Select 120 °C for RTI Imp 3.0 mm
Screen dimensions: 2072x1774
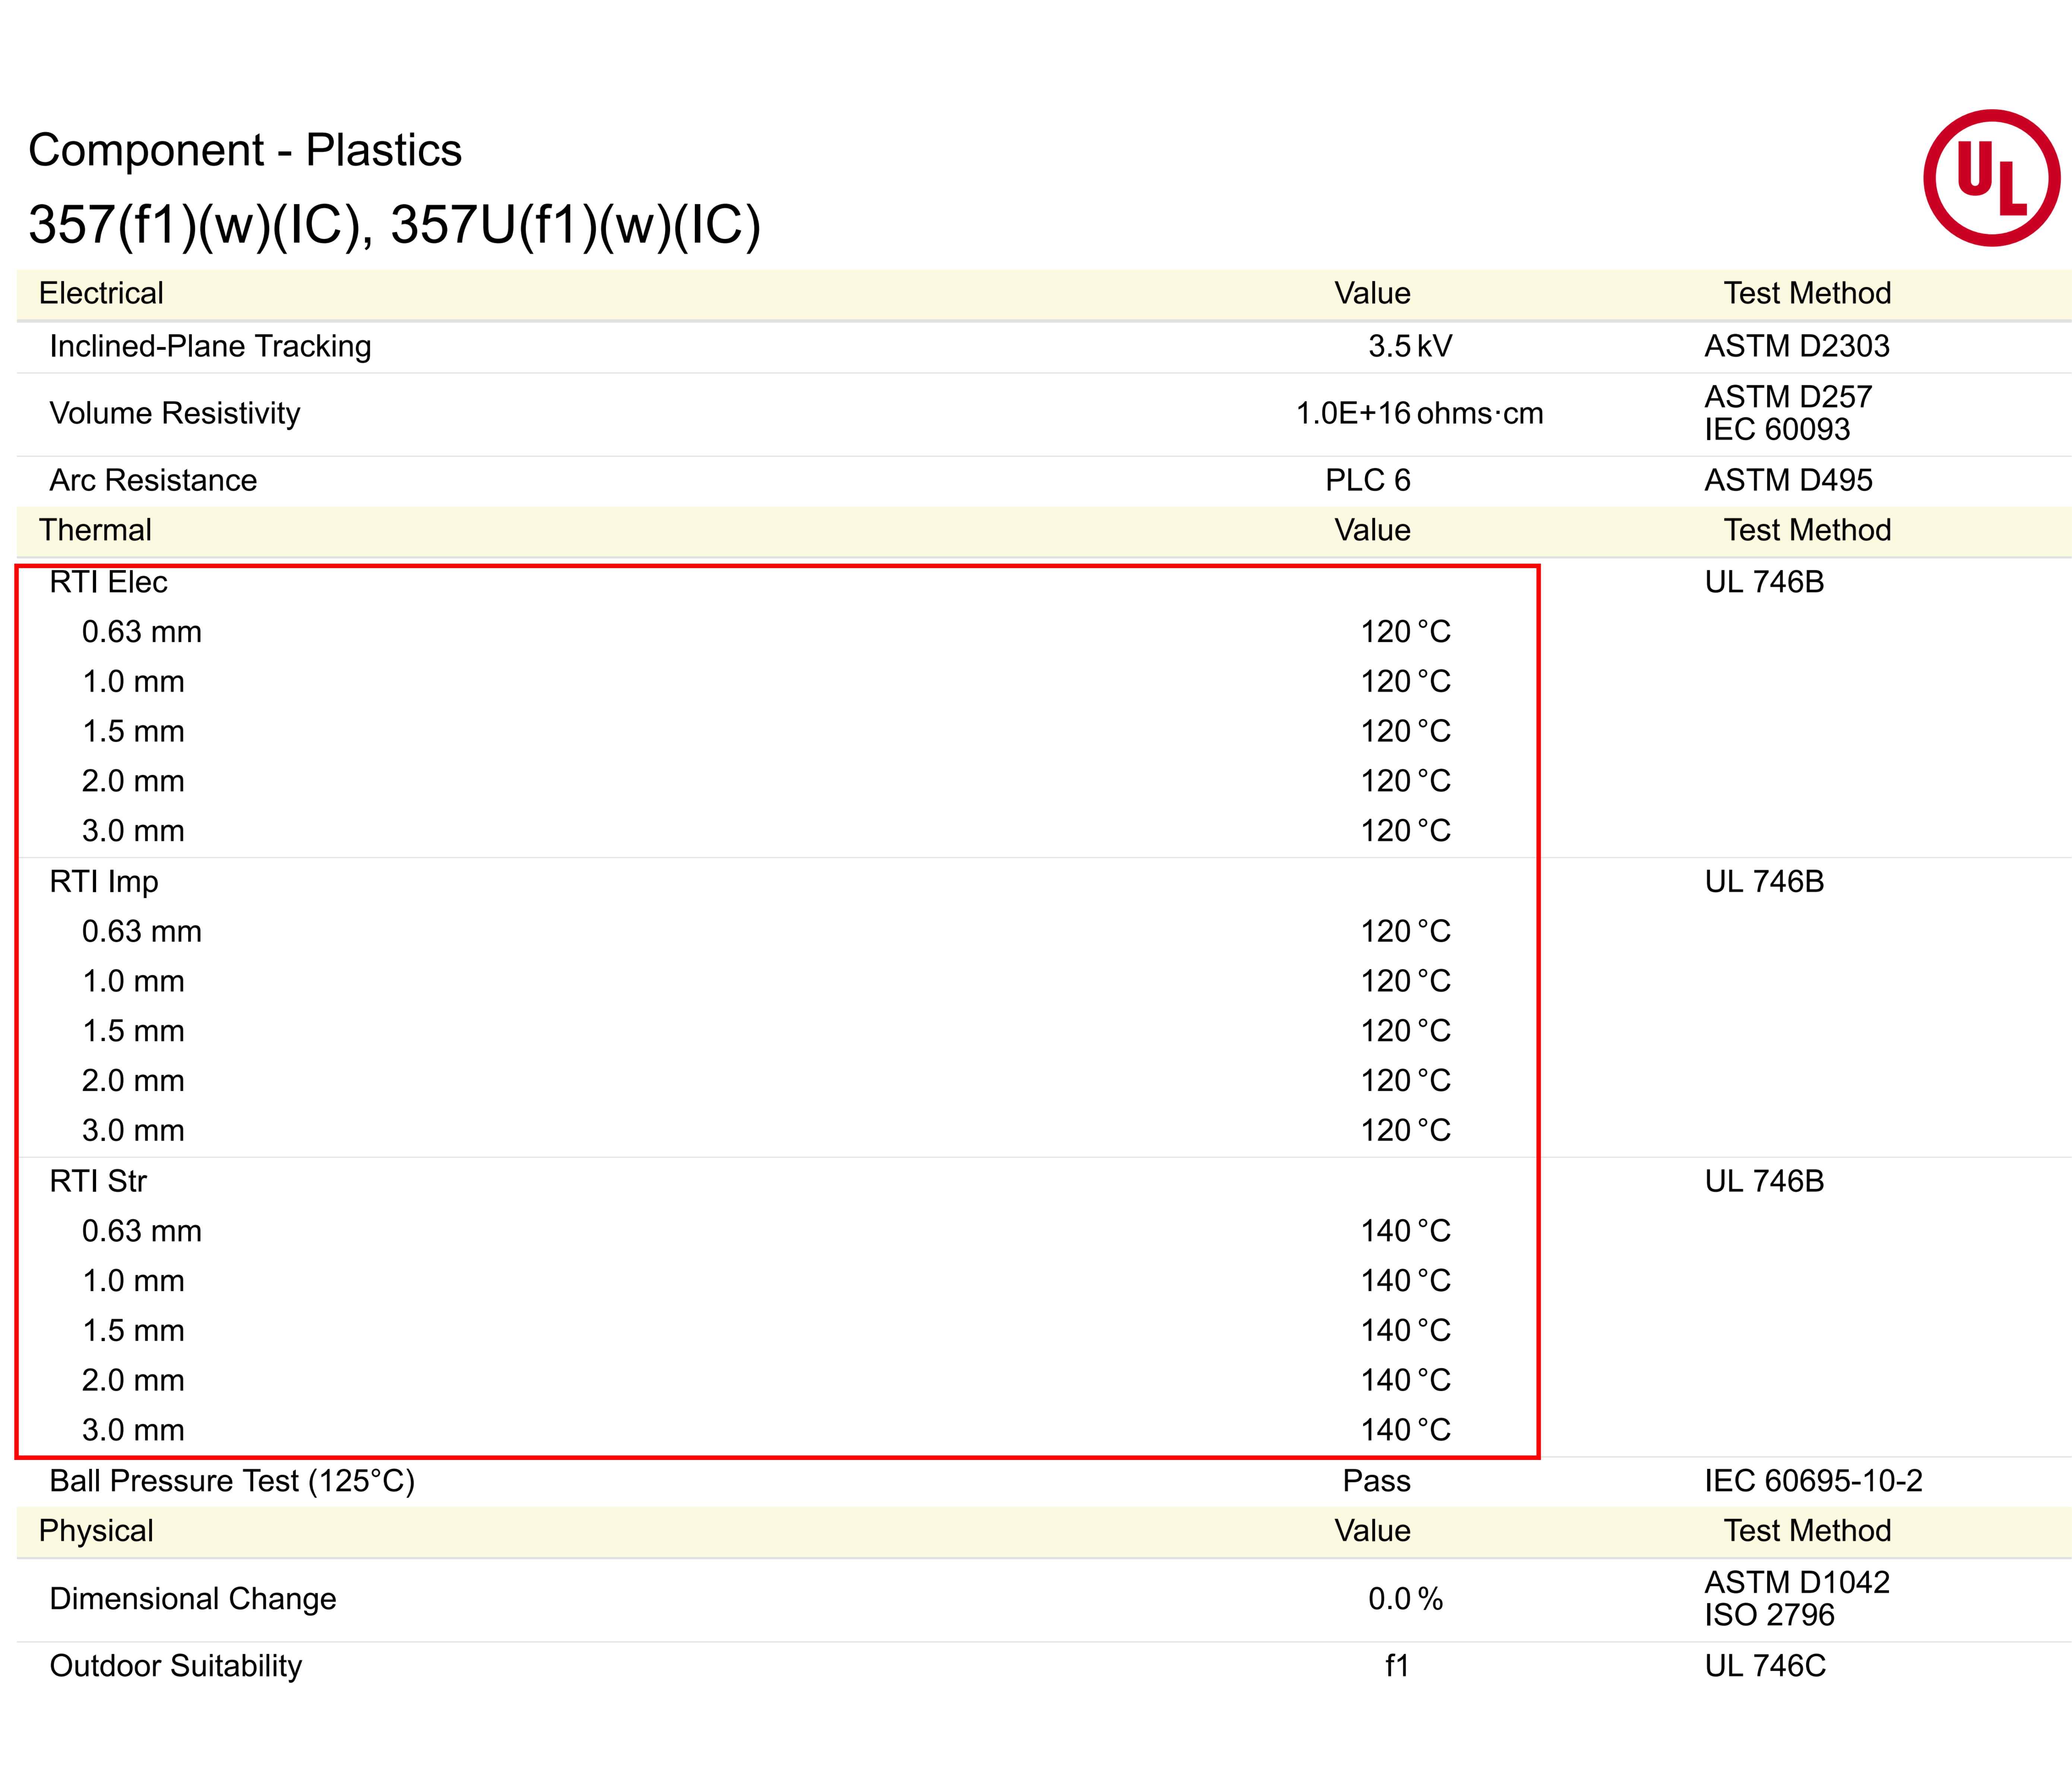(1405, 1131)
